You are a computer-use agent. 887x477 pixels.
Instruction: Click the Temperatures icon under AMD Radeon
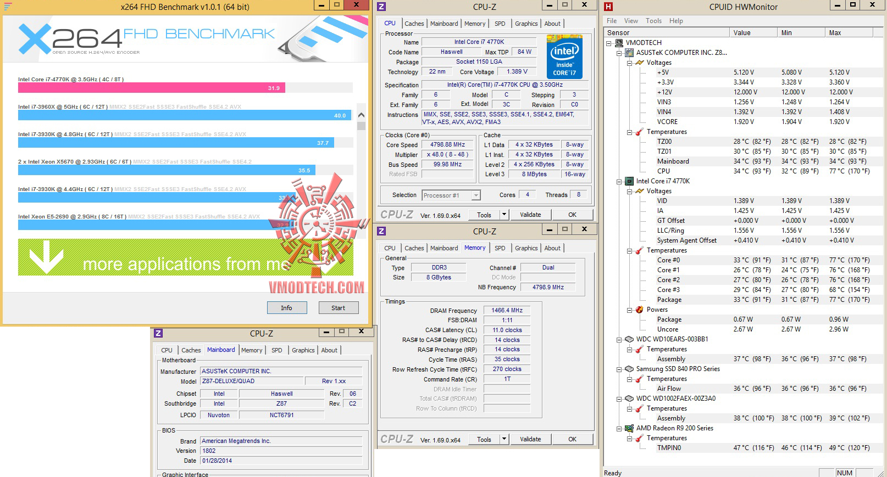pyautogui.click(x=640, y=438)
